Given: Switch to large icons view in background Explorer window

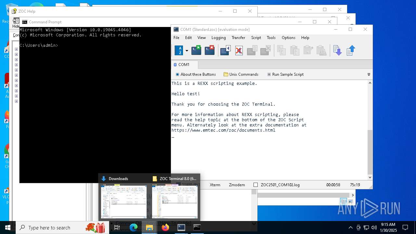Looking at the screenshot, I should pyautogui.click(x=350, y=201).
